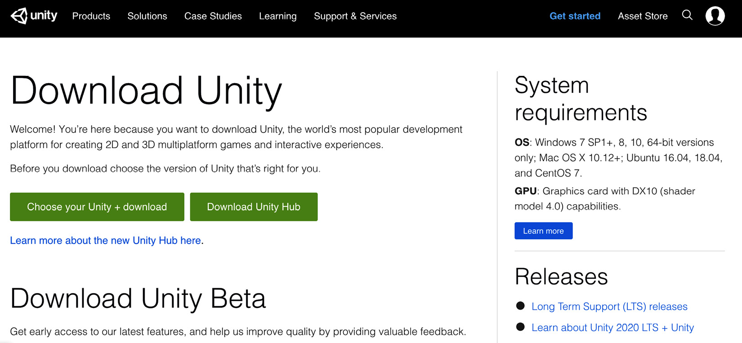Image resolution: width=742 pixels, height=343 pixels.
Task: Click the System requirements heading
Action: (x=581, y=99)
